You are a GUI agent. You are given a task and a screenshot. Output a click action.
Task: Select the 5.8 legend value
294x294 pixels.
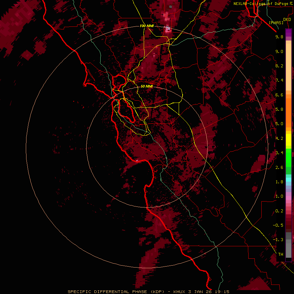(279, 109)
